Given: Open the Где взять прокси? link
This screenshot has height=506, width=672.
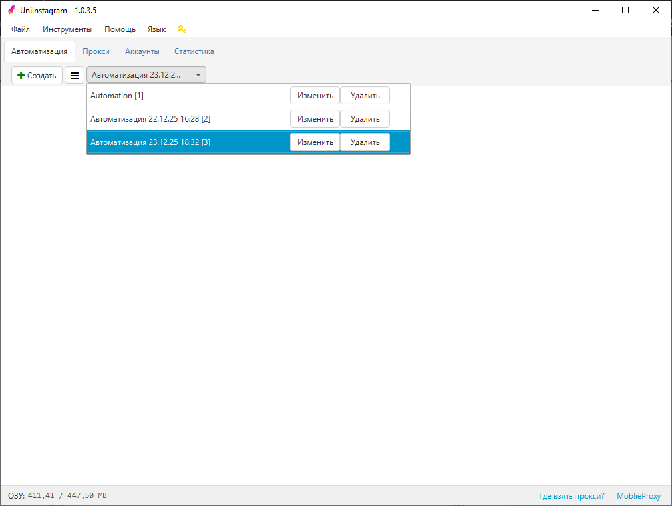Looking at the screenshot, I should [572, 496].
